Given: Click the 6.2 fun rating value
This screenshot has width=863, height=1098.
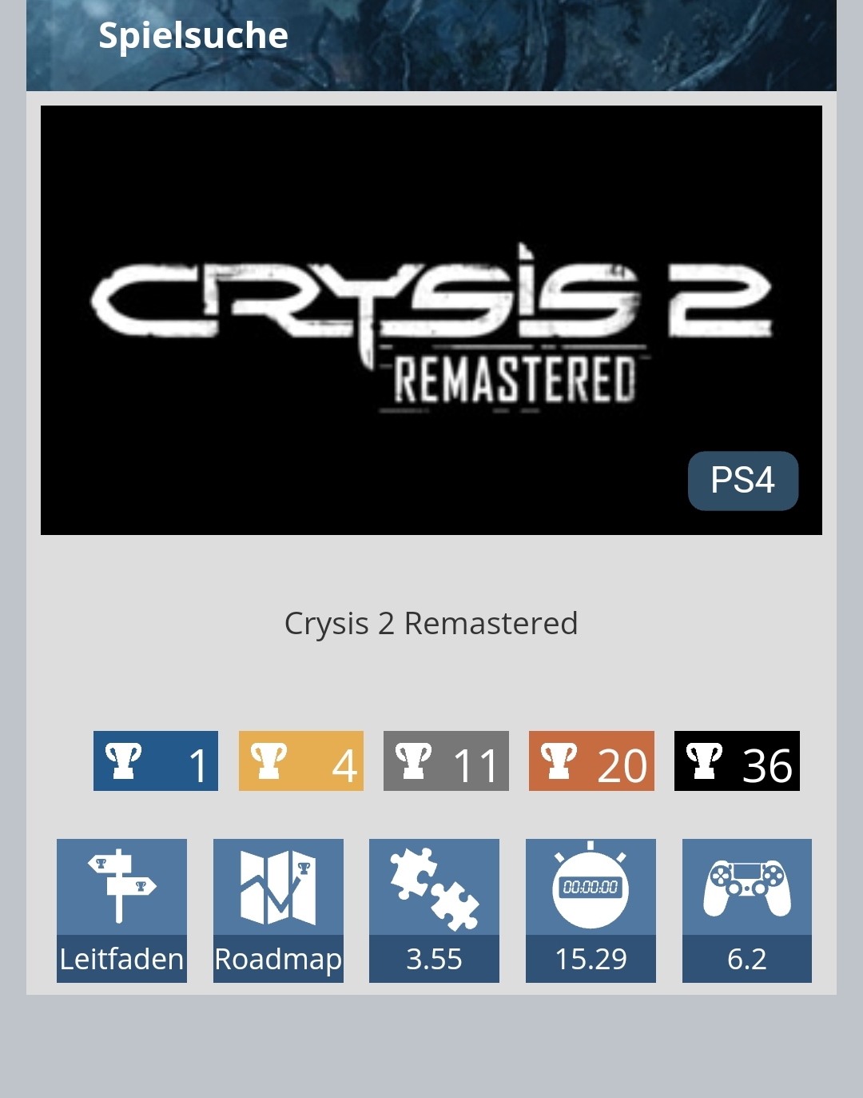Looking at the screenshot, I should click(x=747, y=959).
